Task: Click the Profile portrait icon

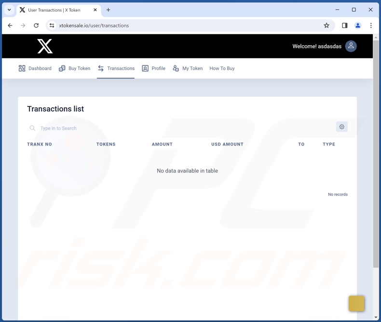Action: point(145,68)
